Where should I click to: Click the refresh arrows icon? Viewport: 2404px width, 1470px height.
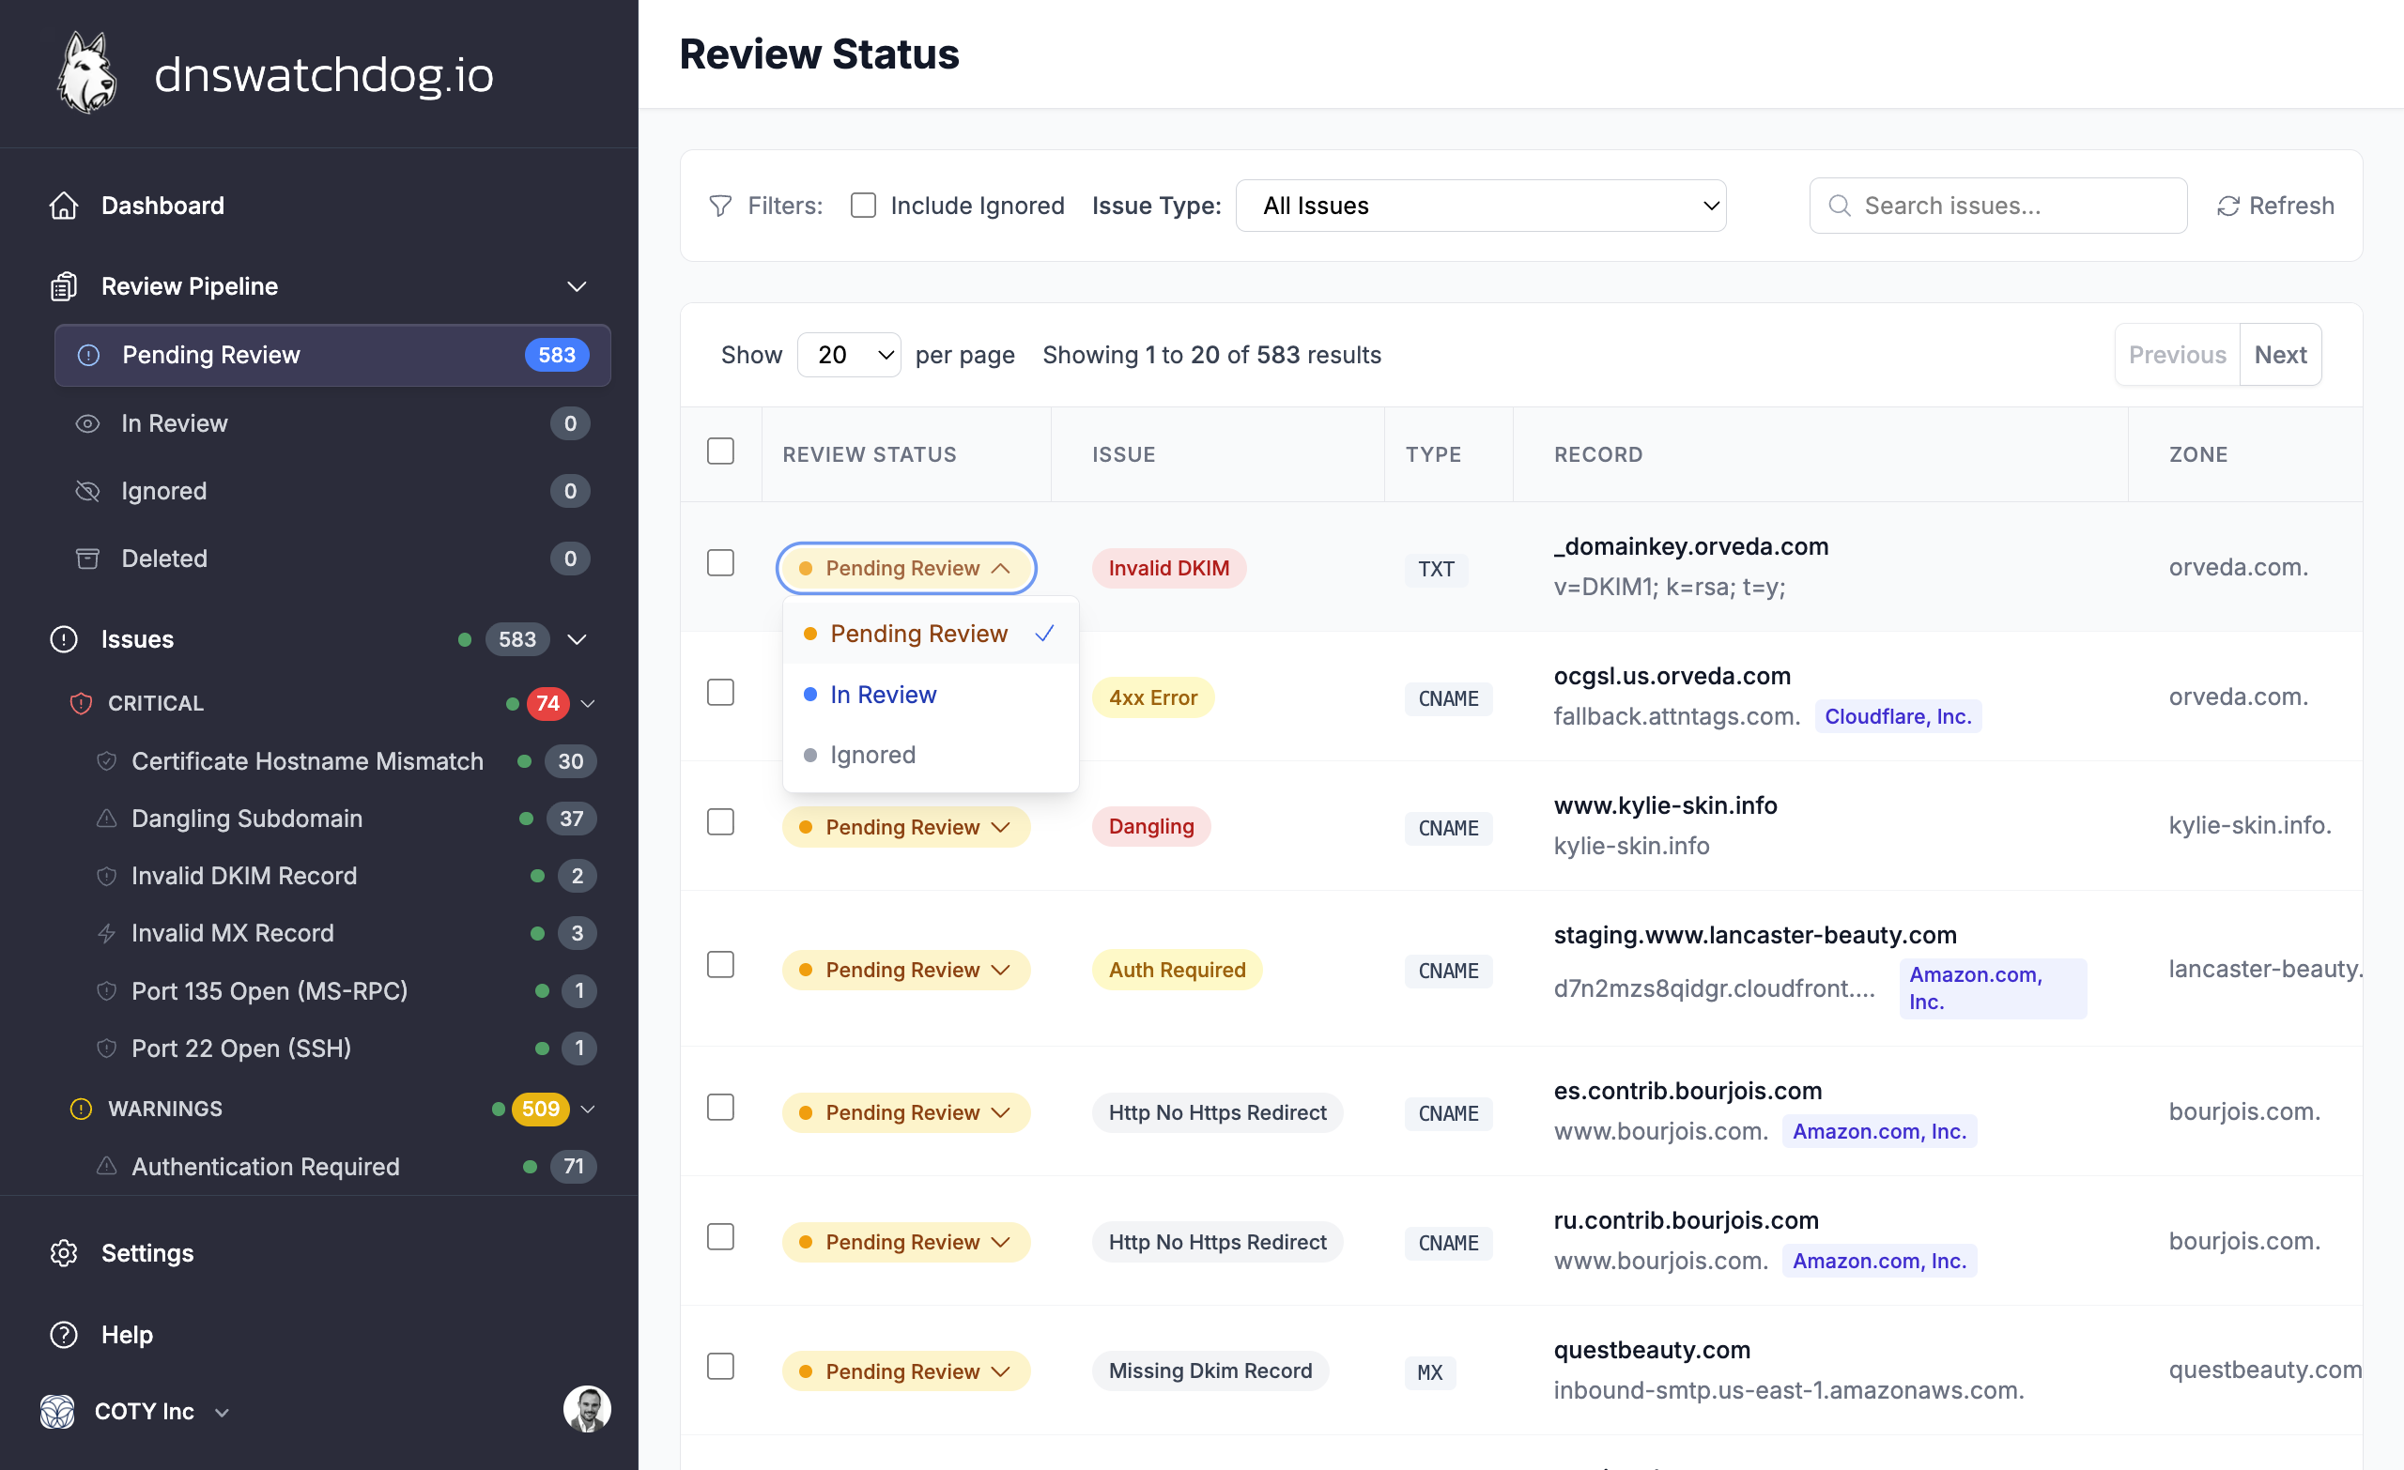[x=2227, y=206]
